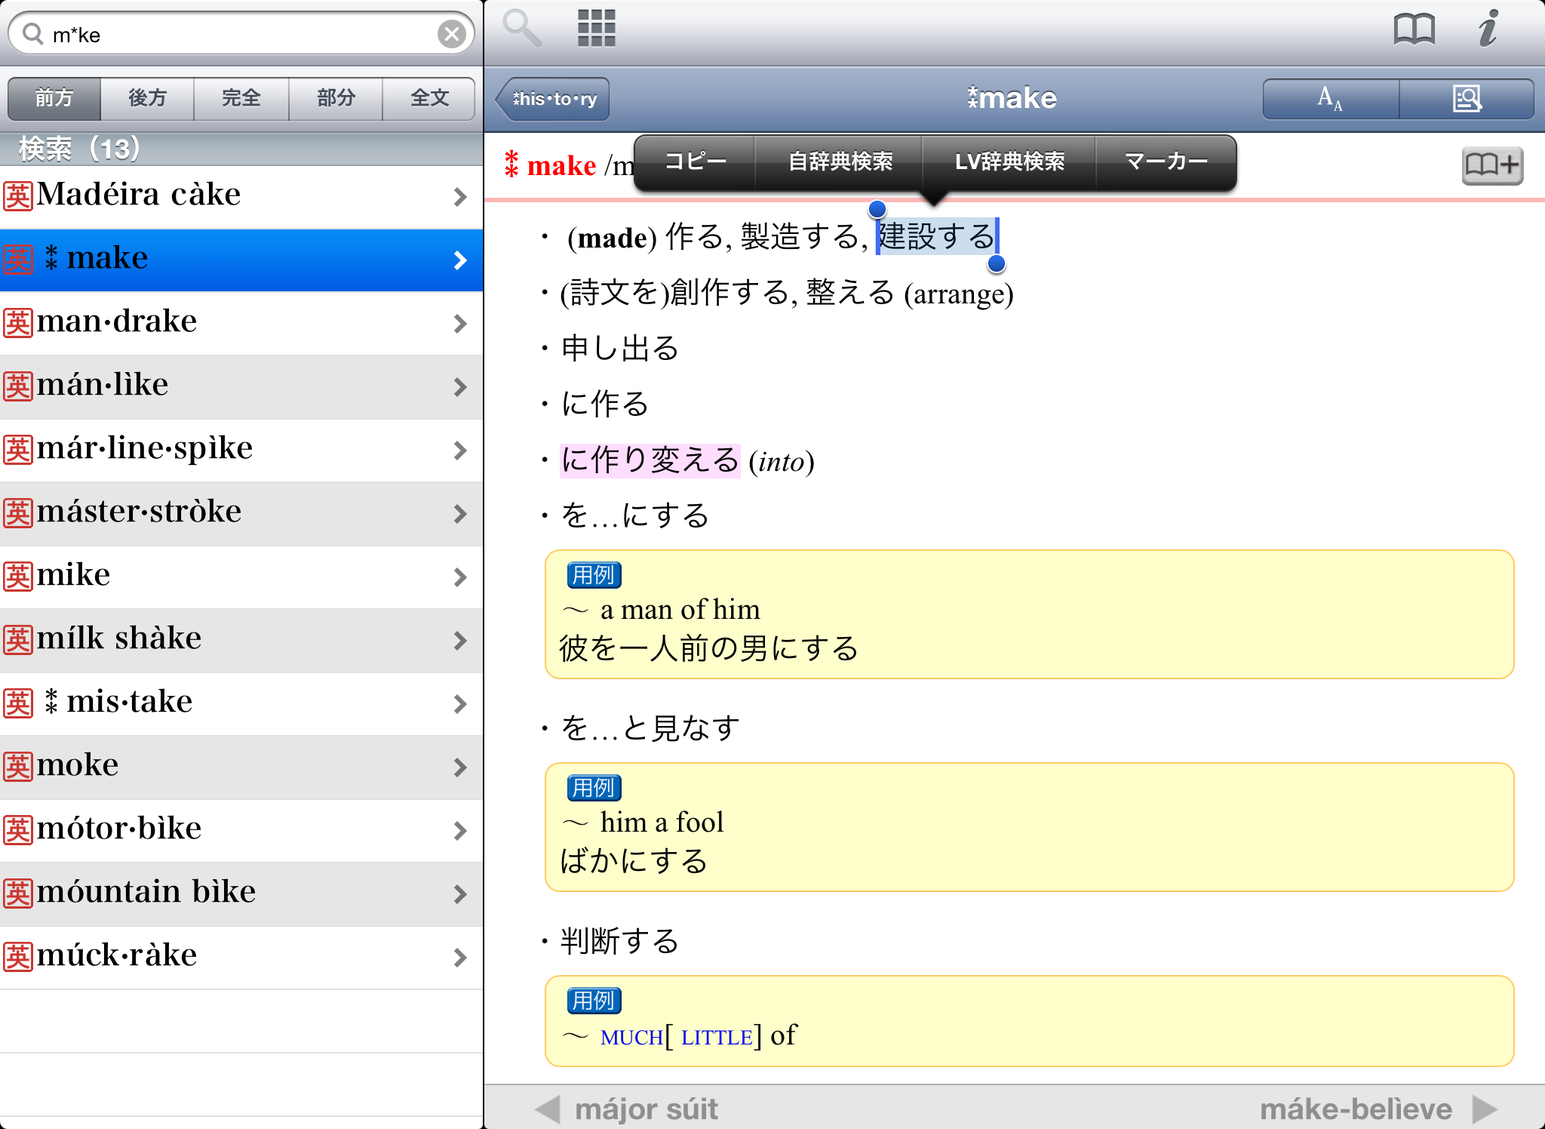The height and width of the screenshot is (1129, 1545).
Task: Add the entry to the wordbook
Action: 1491,165
